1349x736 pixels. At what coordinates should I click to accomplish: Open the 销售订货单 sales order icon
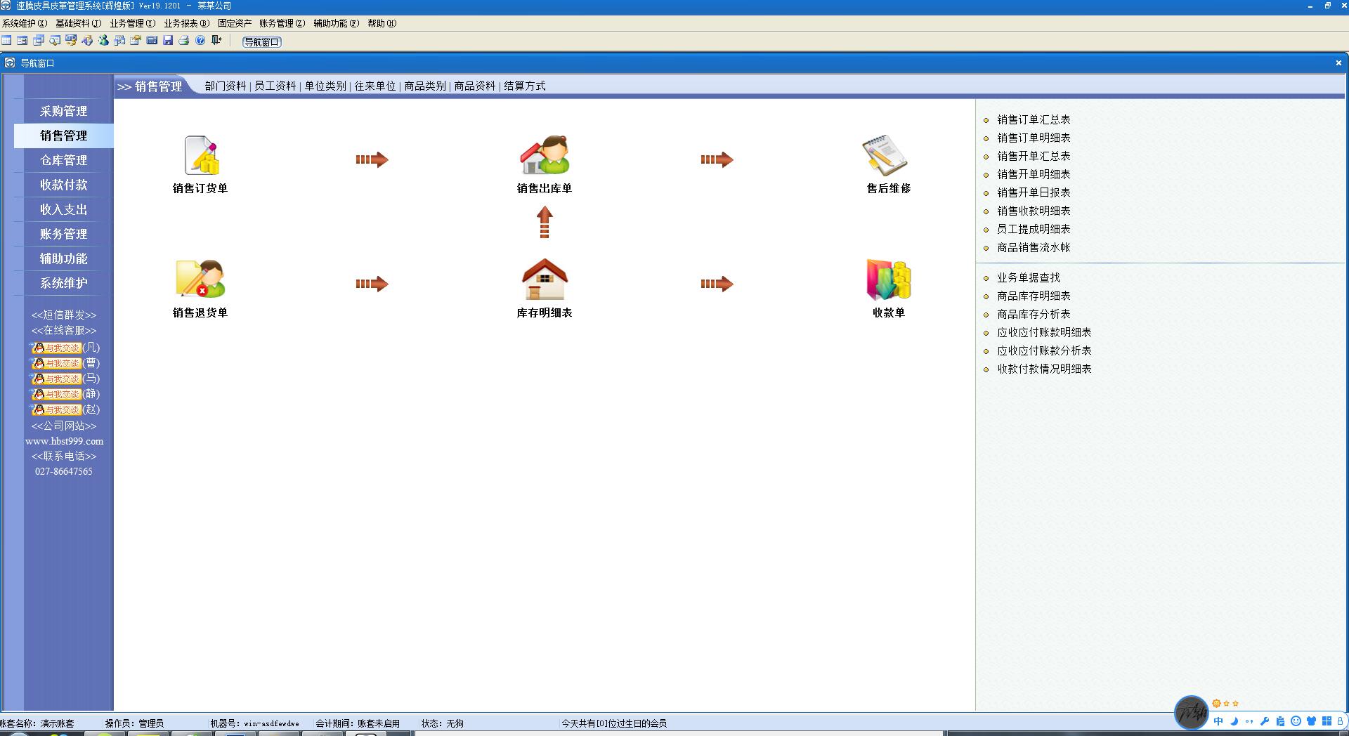[200, 156]
